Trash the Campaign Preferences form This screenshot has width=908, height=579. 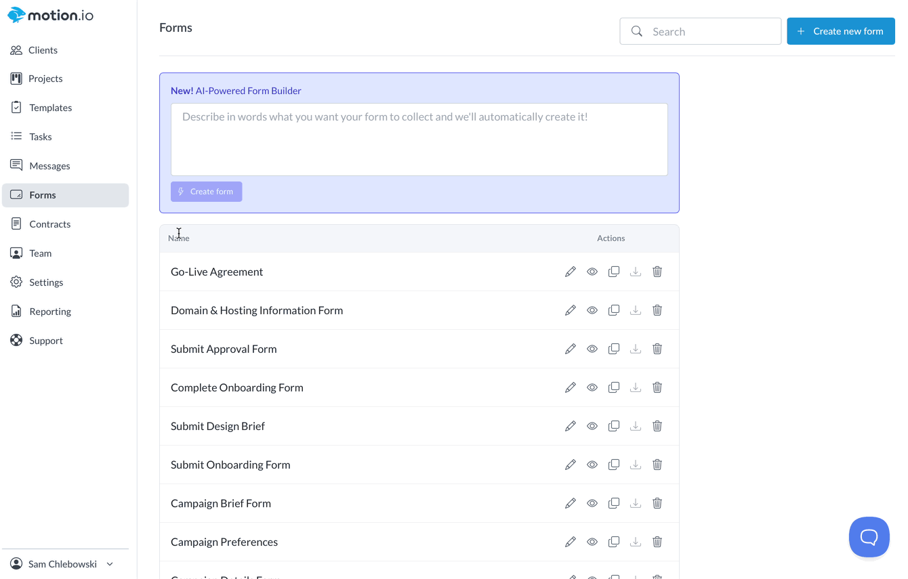[657, 542]
